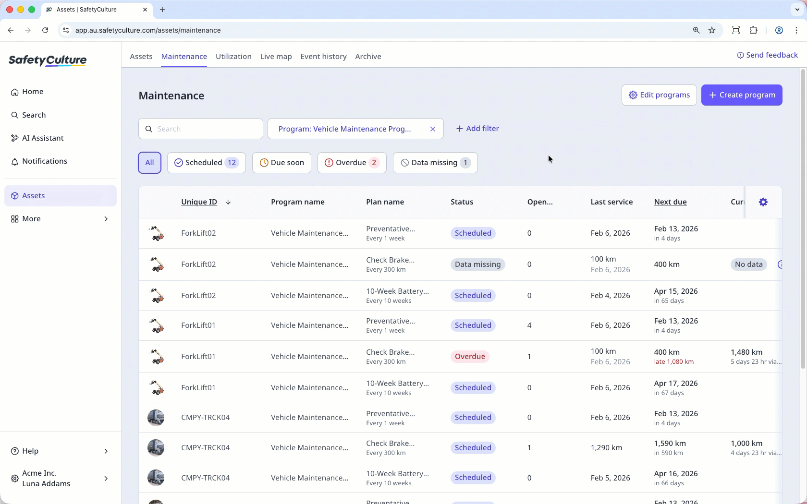Click the ForkLift02 thumbnail in the Data missing row
The width and height of the screenshot is (807, 504).
(156, 264)
